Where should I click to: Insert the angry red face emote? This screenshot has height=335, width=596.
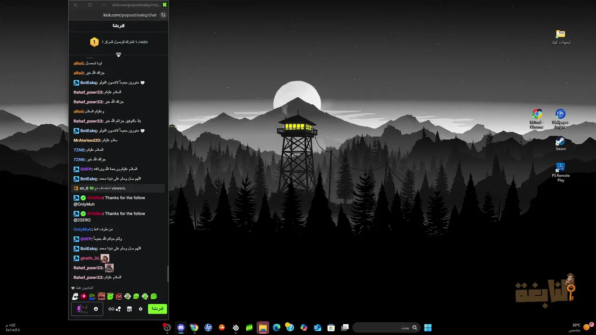[119, 296]
